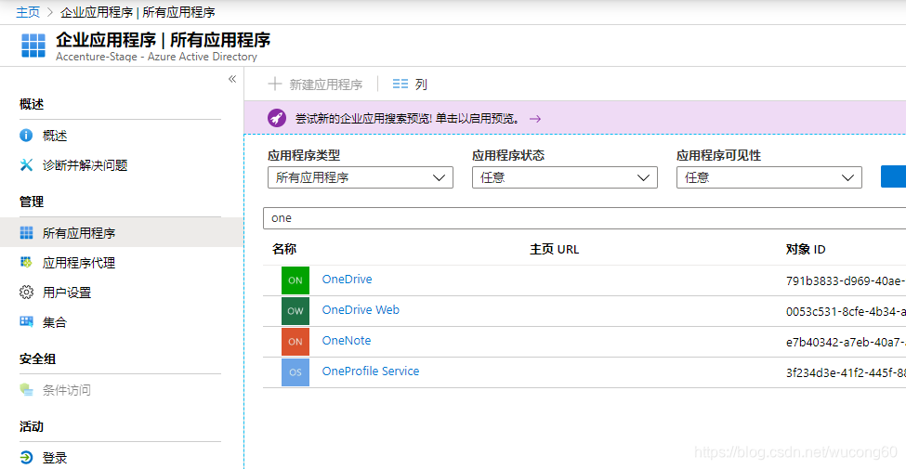Go to 主页 breadcrumb link
The height and width of the screenshot is (469, 906).
28,12
